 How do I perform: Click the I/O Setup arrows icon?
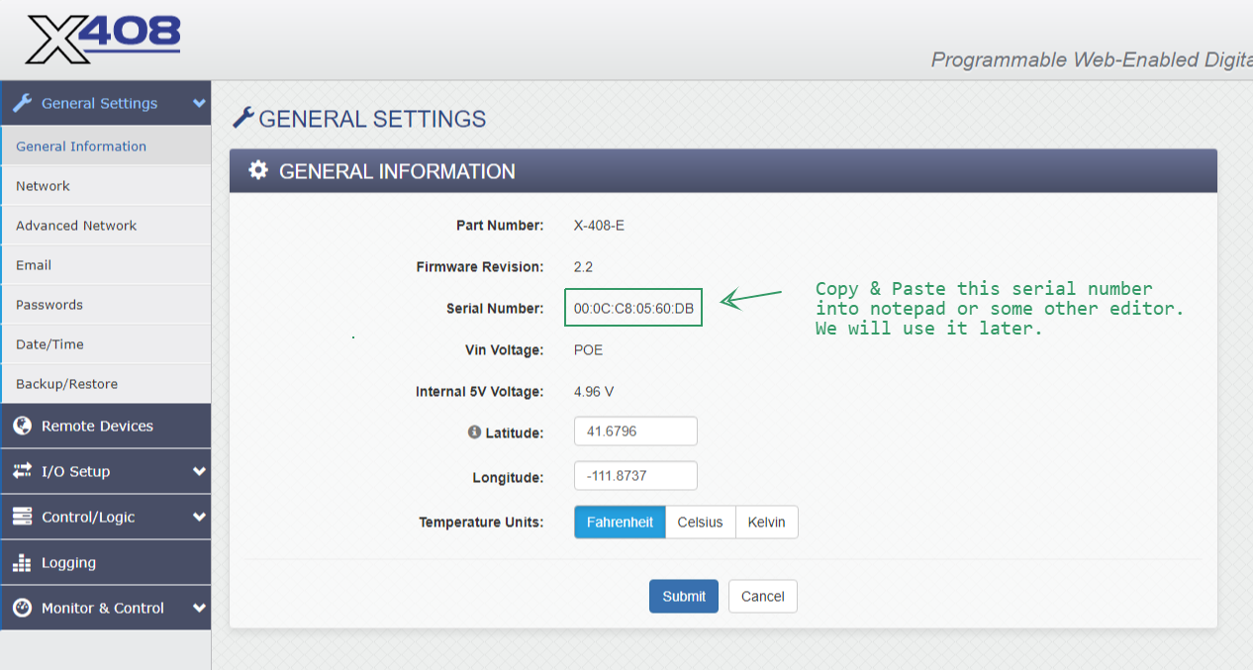pyautogui.click(x=21, y=471)
